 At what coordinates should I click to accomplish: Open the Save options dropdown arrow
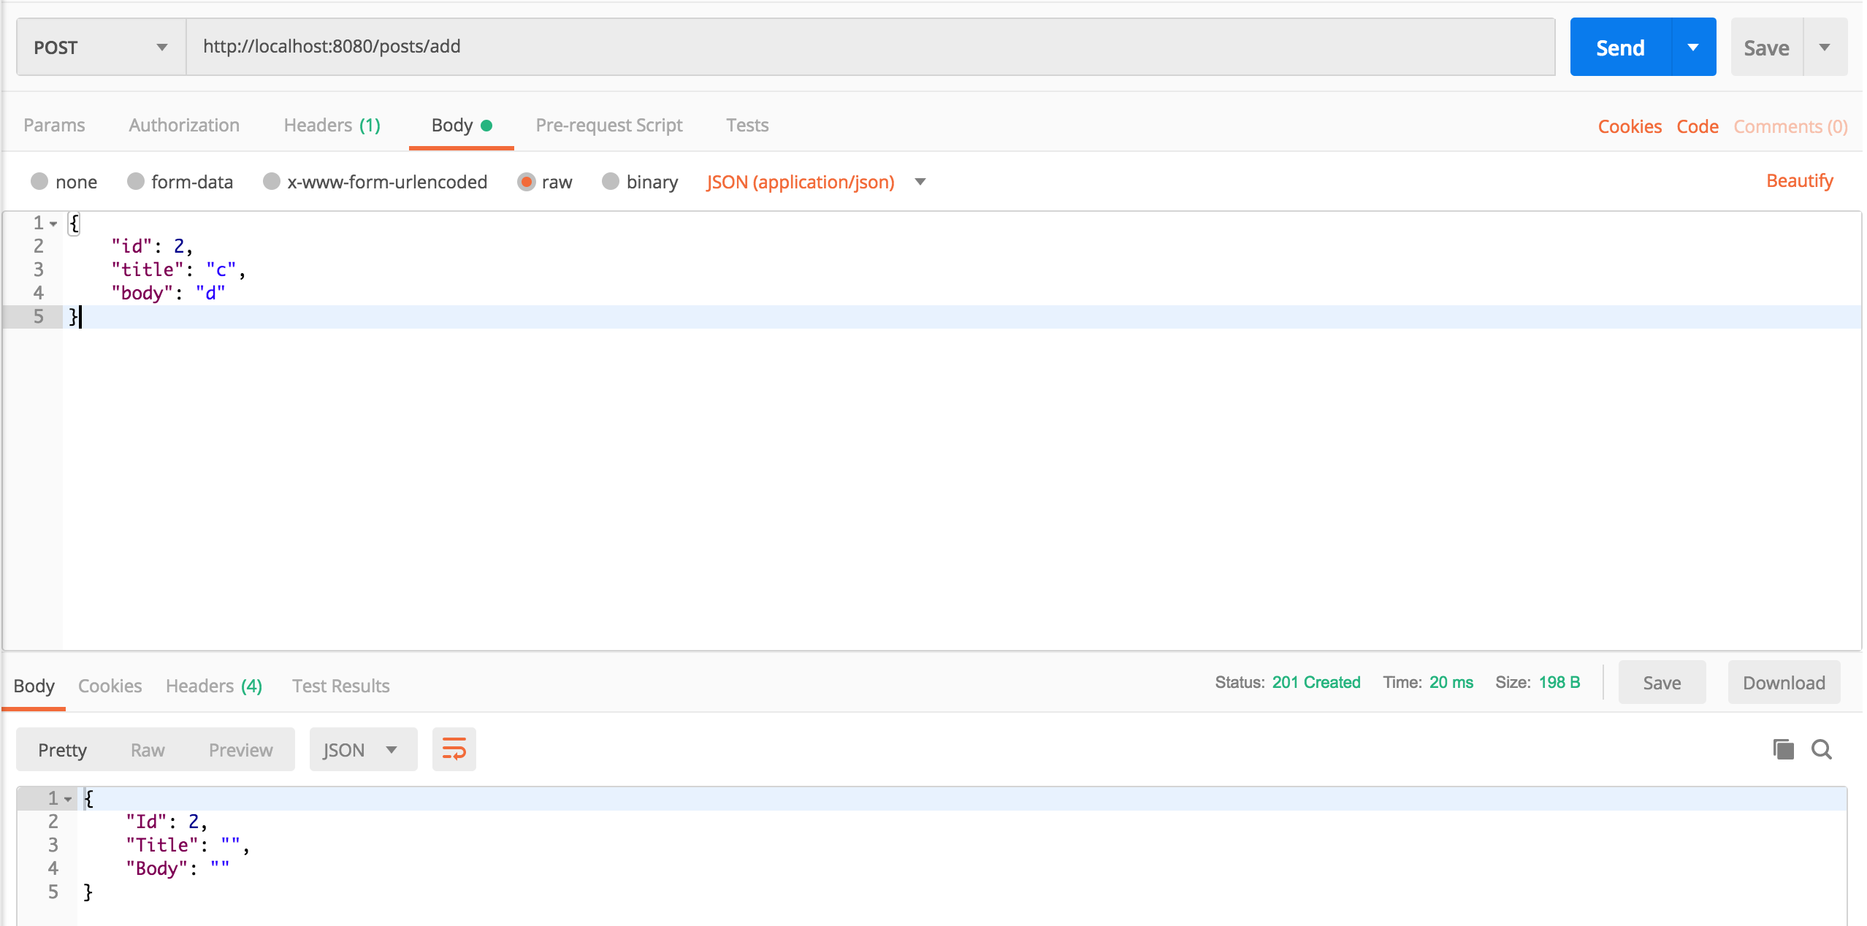click(1824, 47)
